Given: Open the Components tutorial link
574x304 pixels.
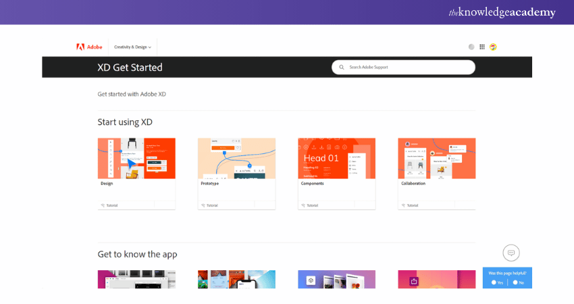Looking at the screenshot, I should click(x=312, y=183).
